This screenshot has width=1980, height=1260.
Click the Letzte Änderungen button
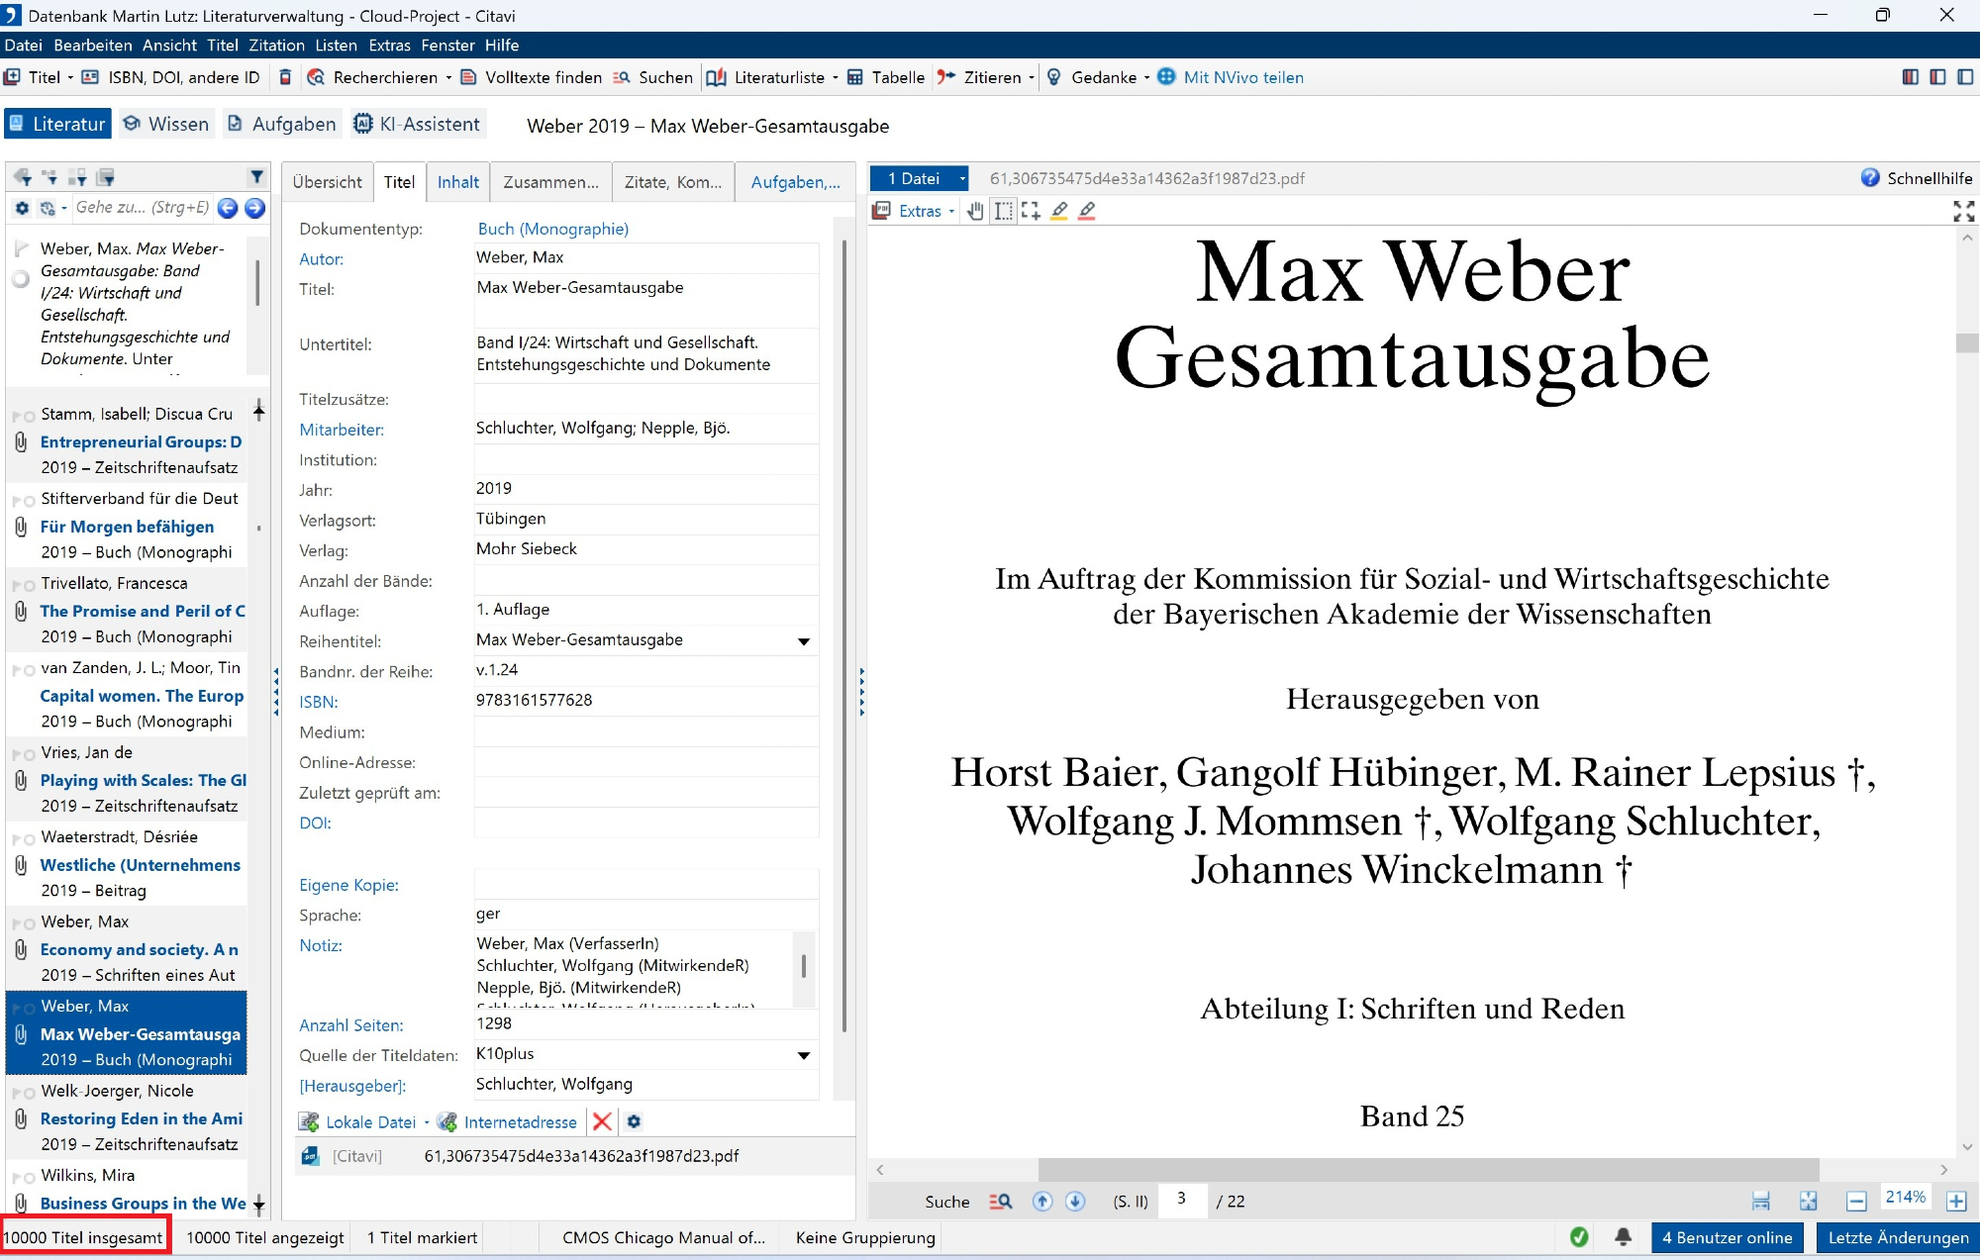click(1897, 1237)
